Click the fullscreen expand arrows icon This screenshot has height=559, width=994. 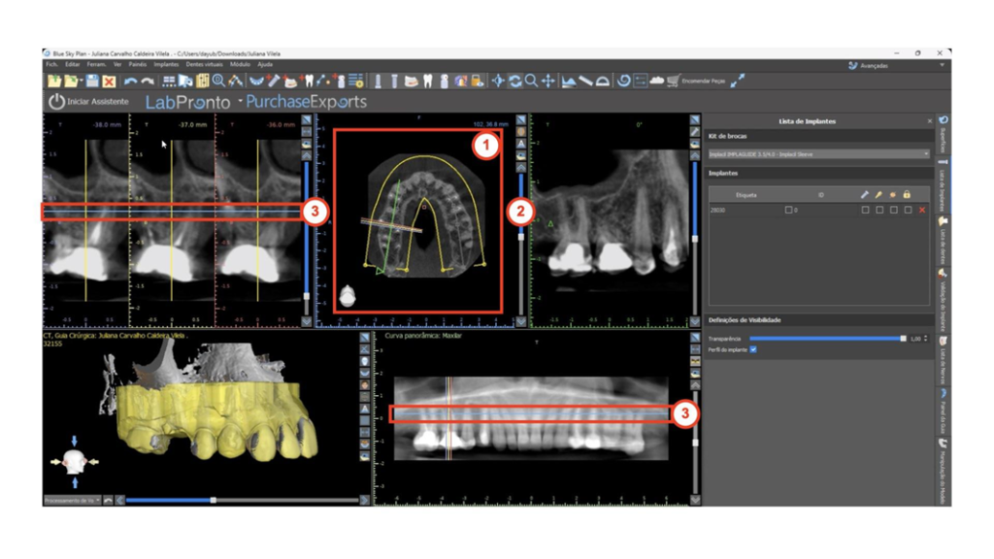point(738,82)
